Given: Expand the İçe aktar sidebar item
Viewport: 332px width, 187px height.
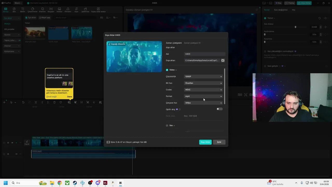Looking at the screenshot, I should point(12,18).
